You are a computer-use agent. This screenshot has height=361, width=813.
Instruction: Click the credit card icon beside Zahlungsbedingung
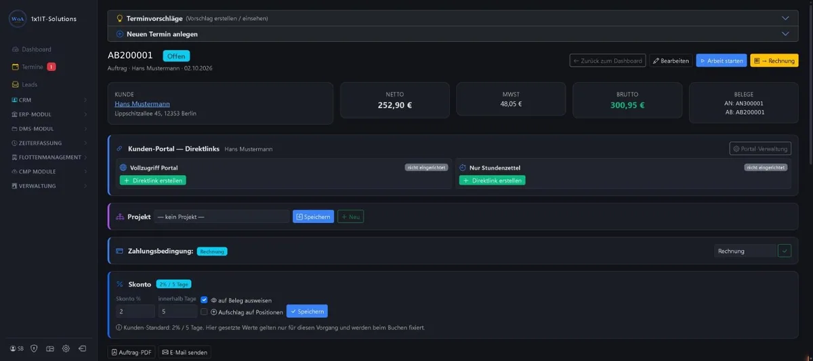(120, 251)
